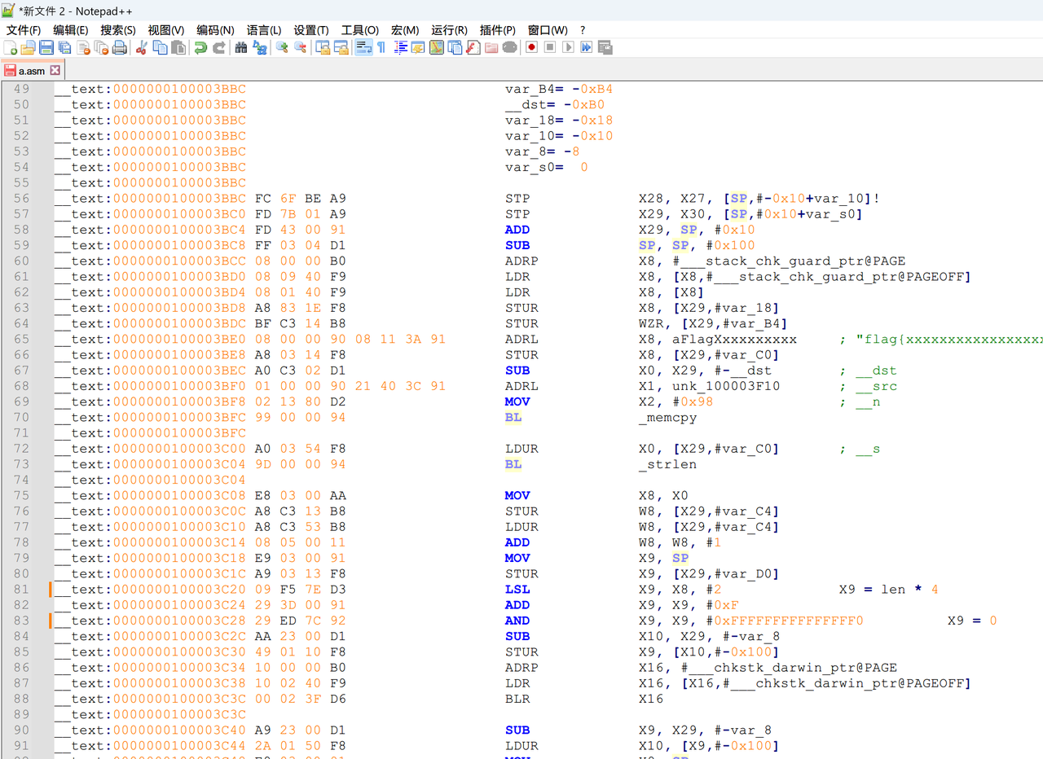The width and height of the screenshot is (1043, 759).
Task: Toggle the indent guide icon
Action: [400, 48]
